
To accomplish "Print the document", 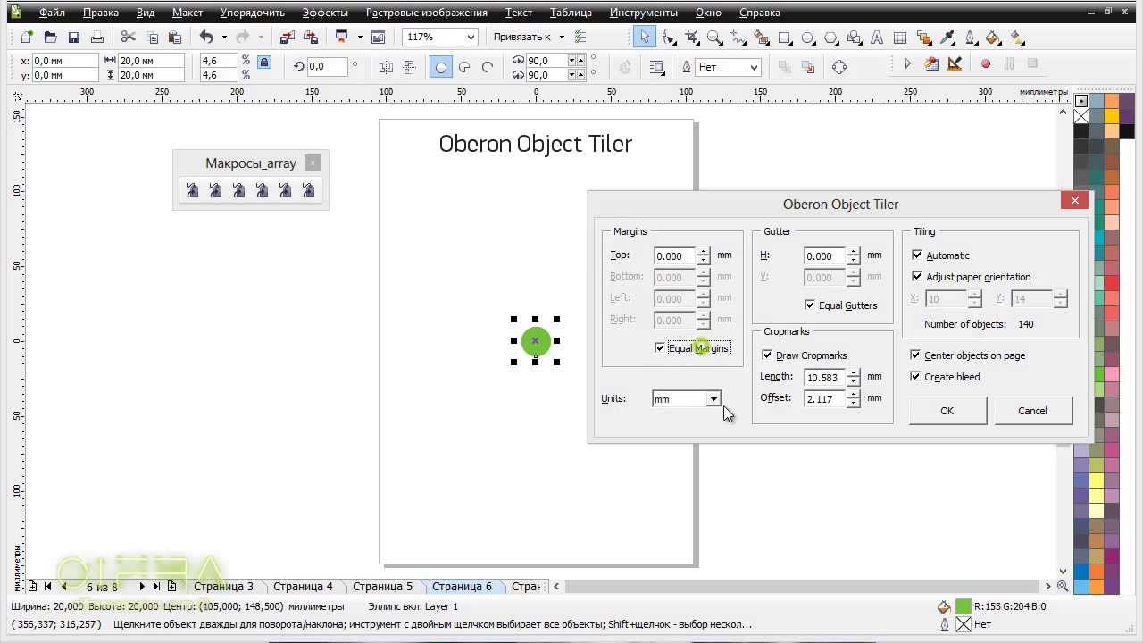I will pyautogui.click(x=97, y=38).
